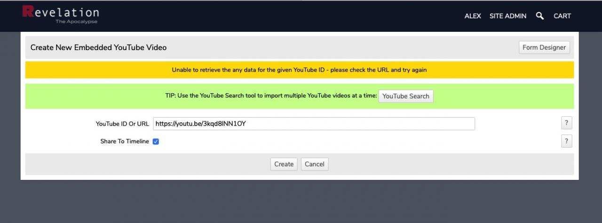Click the 'Unable to retrieve' warning message
Screen dimensions: 602x223
coord(300,70)
